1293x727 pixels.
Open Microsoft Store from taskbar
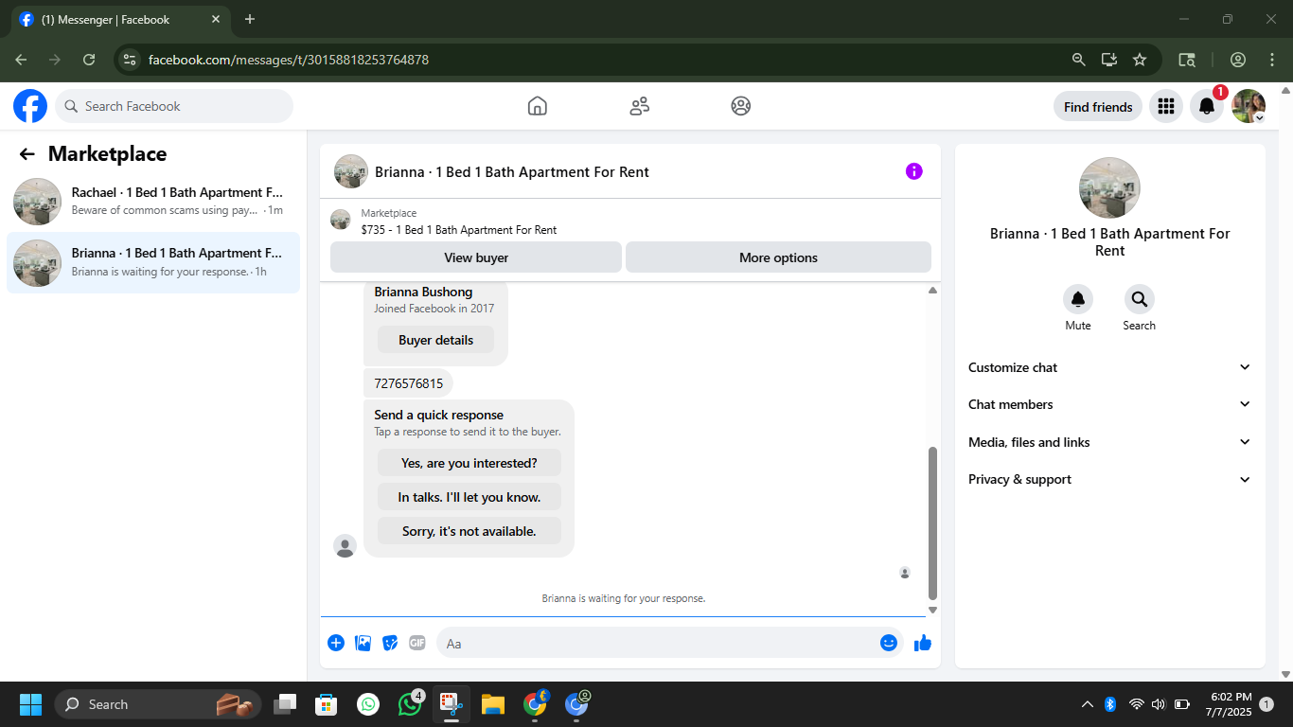(327, 704)
